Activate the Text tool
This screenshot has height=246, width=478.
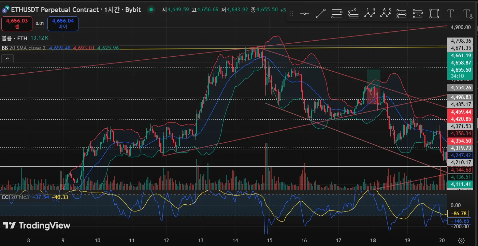click(450, 14)
